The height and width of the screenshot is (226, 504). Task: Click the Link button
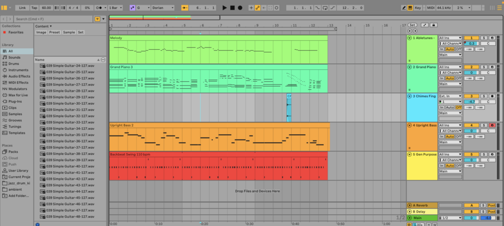tap(22, 8)
